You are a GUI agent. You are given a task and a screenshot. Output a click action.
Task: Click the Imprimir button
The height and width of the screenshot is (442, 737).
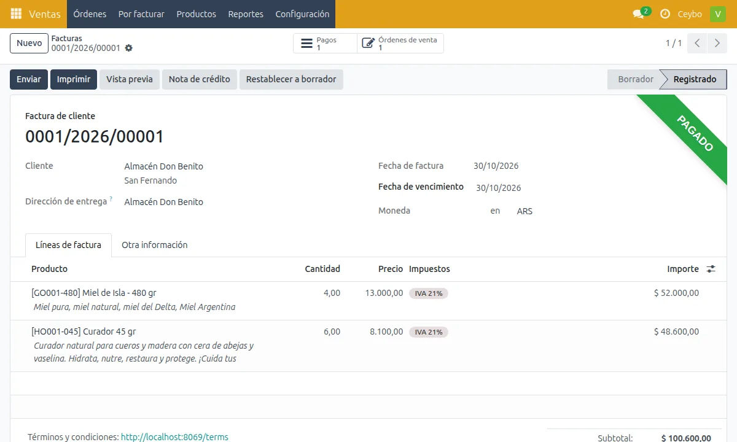coord(74,79)
